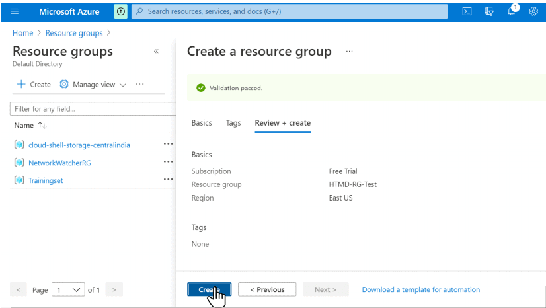Click the NetworkWatcherRG resource group icon
546x308 pixels.
(x=19, y=162)
